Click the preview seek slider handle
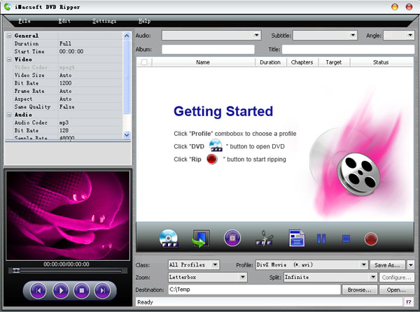 16,271
